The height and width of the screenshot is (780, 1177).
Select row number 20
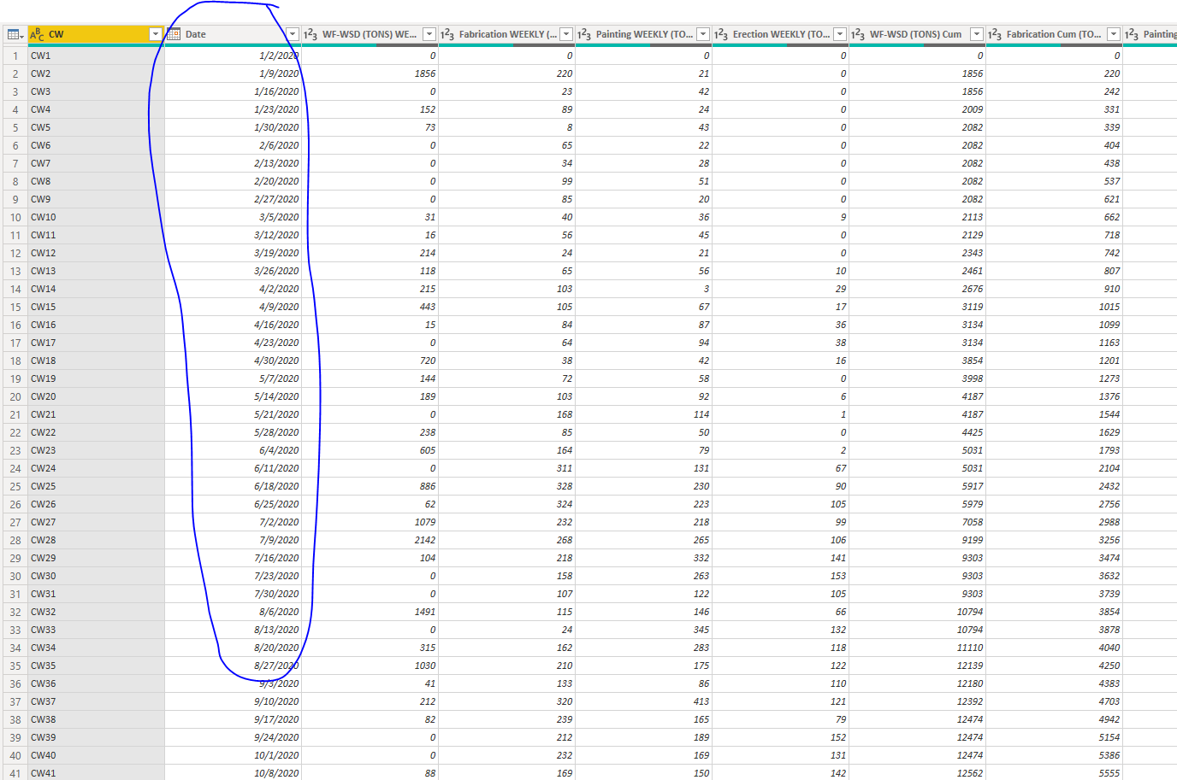(x=15, y=396)
